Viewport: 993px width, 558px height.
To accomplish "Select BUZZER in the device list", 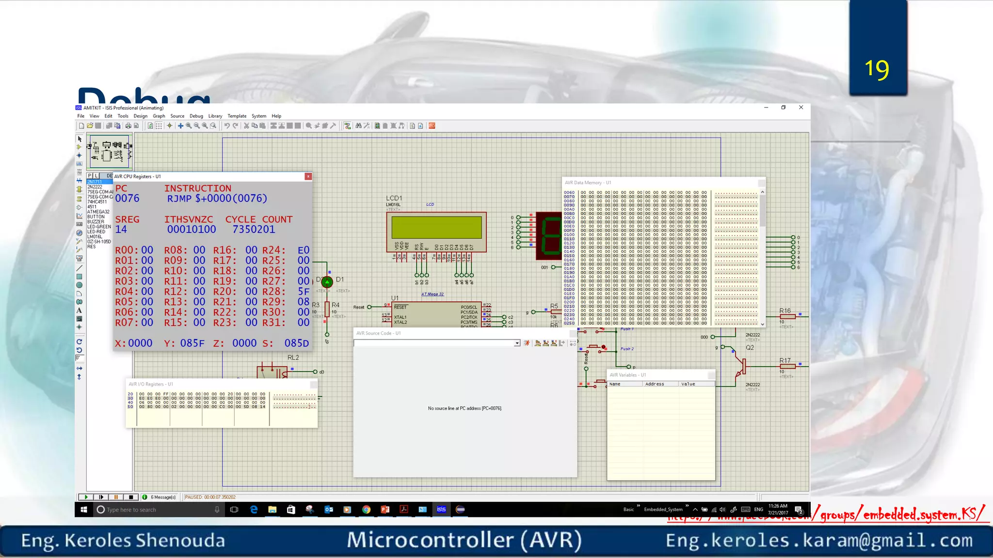I will coord(96,222).
